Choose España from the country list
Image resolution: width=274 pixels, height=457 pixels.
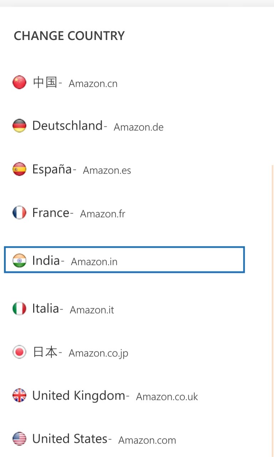[52, 169]
